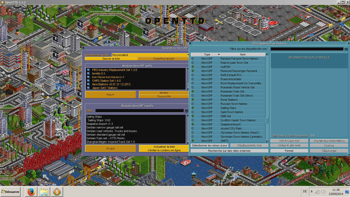Click the blue status square beside FIRS Industry Replacement Set
Screen dimensions: 350x197
(x=88, y=70)
